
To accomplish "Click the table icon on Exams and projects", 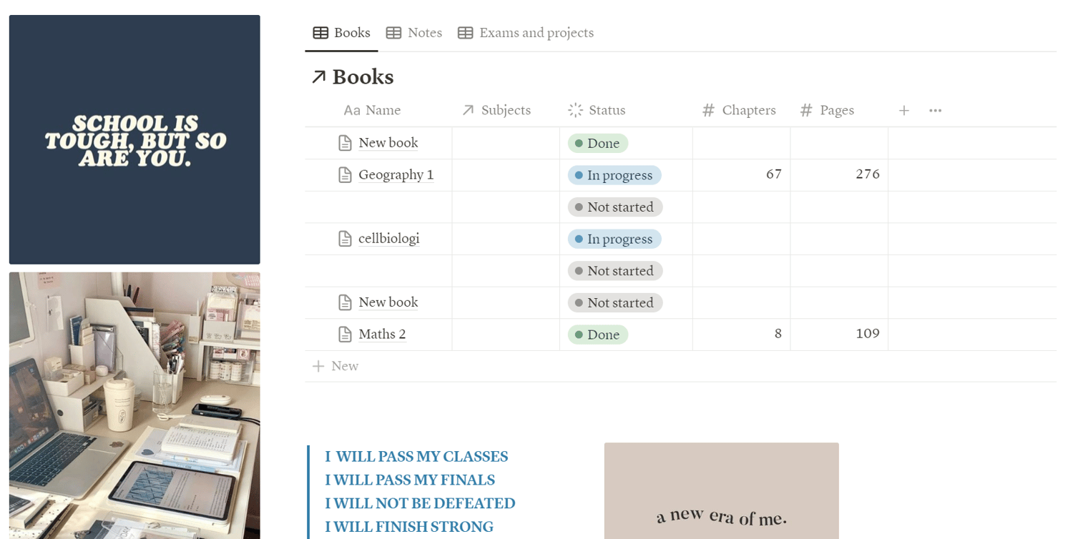I will click(x=465, y=33).
